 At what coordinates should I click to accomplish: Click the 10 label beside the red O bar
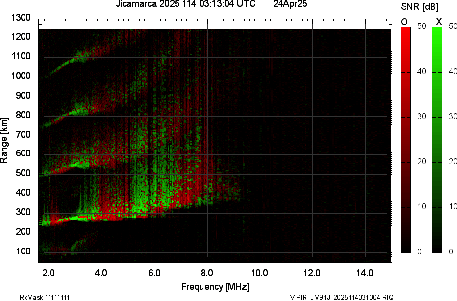[x=422, y=207]
